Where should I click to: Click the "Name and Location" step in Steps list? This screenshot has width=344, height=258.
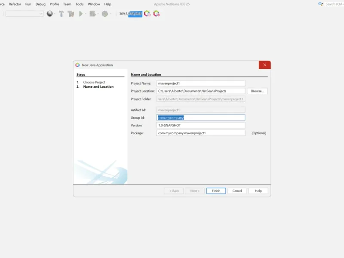pos(98,87)
